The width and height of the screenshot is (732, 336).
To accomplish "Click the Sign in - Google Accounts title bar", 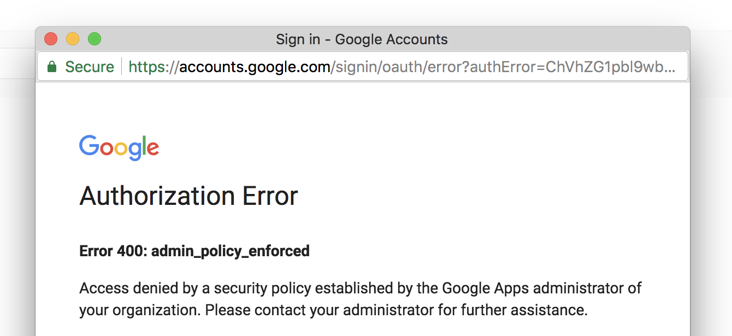I will coord(362,39).
